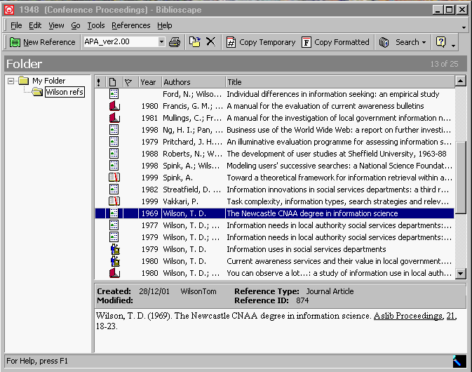This screenshot has width=472, height=372.
Task: Collapse the My Folder tree node
Action: click(11, 81)
